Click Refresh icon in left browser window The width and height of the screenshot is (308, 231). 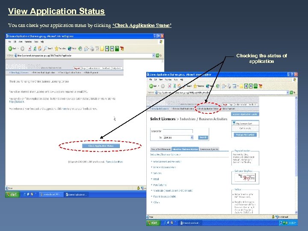[35, 48]
